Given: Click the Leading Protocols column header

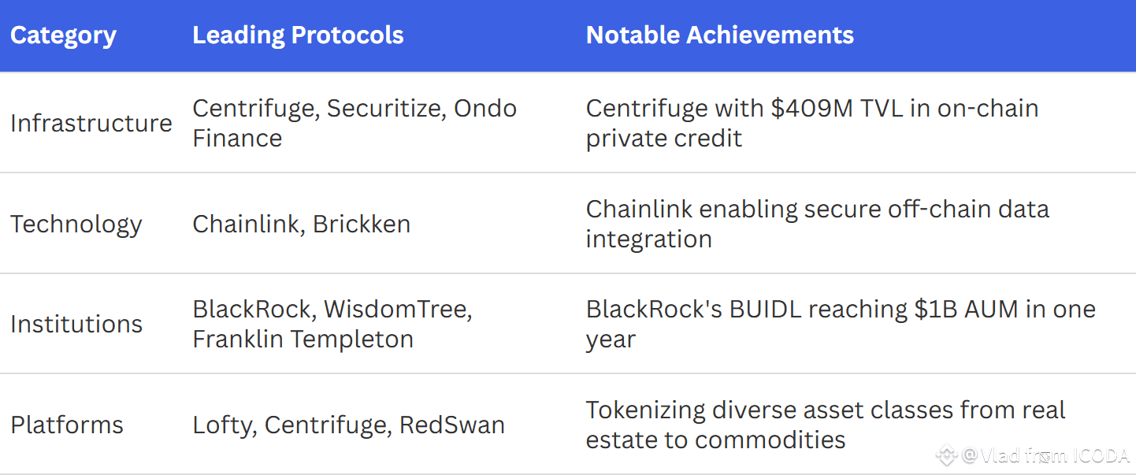Looking at the screenshot, I should (298, 35).
